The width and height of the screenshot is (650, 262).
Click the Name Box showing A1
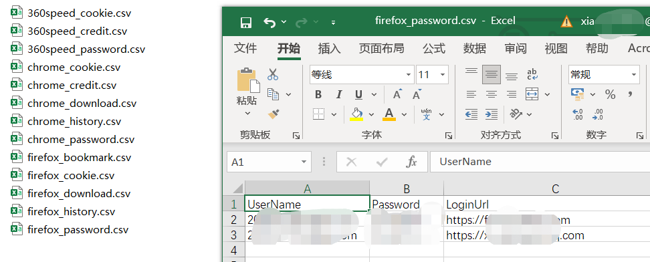269,162
